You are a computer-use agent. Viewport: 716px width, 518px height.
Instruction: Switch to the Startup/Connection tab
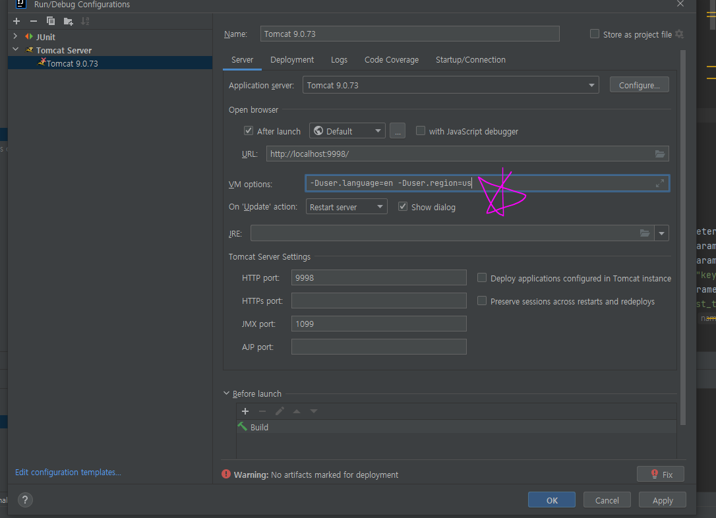click(470, 60)
